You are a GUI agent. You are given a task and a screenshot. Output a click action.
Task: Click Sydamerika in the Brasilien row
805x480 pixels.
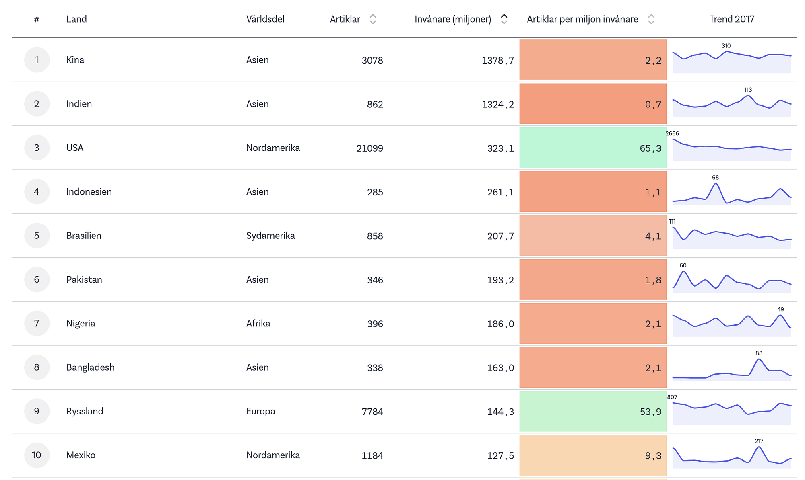coord(270,236)
